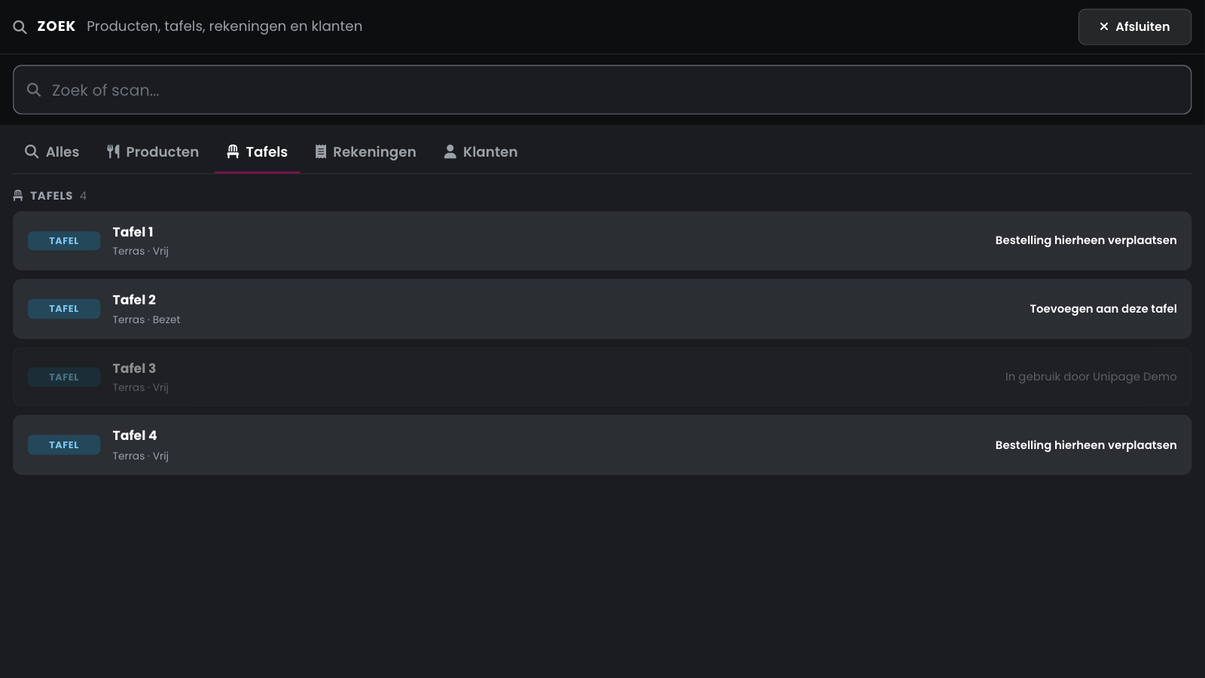1205x678 pixels.
Task: Switch to the Alles tab
Action: (x=52, y=151)
